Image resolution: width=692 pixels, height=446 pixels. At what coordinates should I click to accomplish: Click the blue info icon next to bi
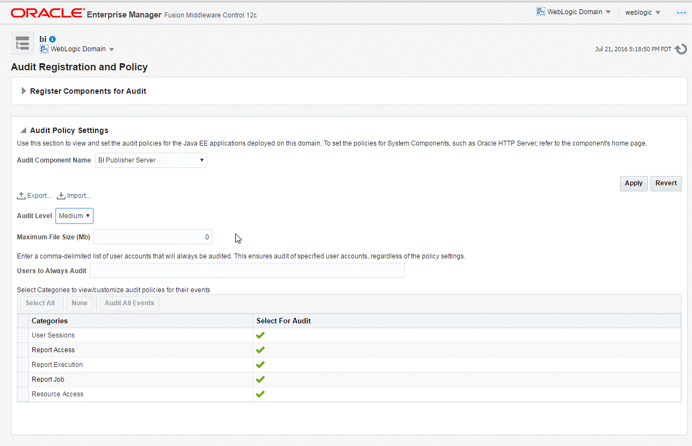(53, 39)
